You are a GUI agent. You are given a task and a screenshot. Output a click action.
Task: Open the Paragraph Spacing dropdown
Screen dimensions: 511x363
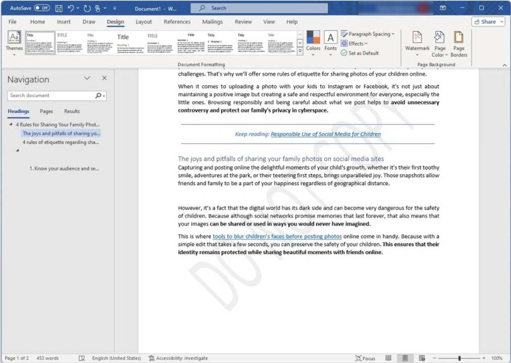(368, 34)
